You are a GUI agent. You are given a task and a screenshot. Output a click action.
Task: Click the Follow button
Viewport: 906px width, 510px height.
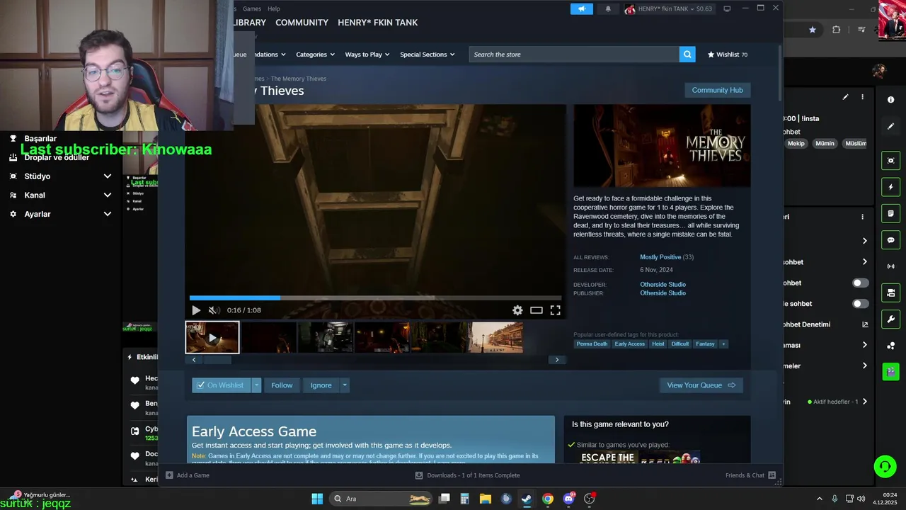click(x=282, y=385)
